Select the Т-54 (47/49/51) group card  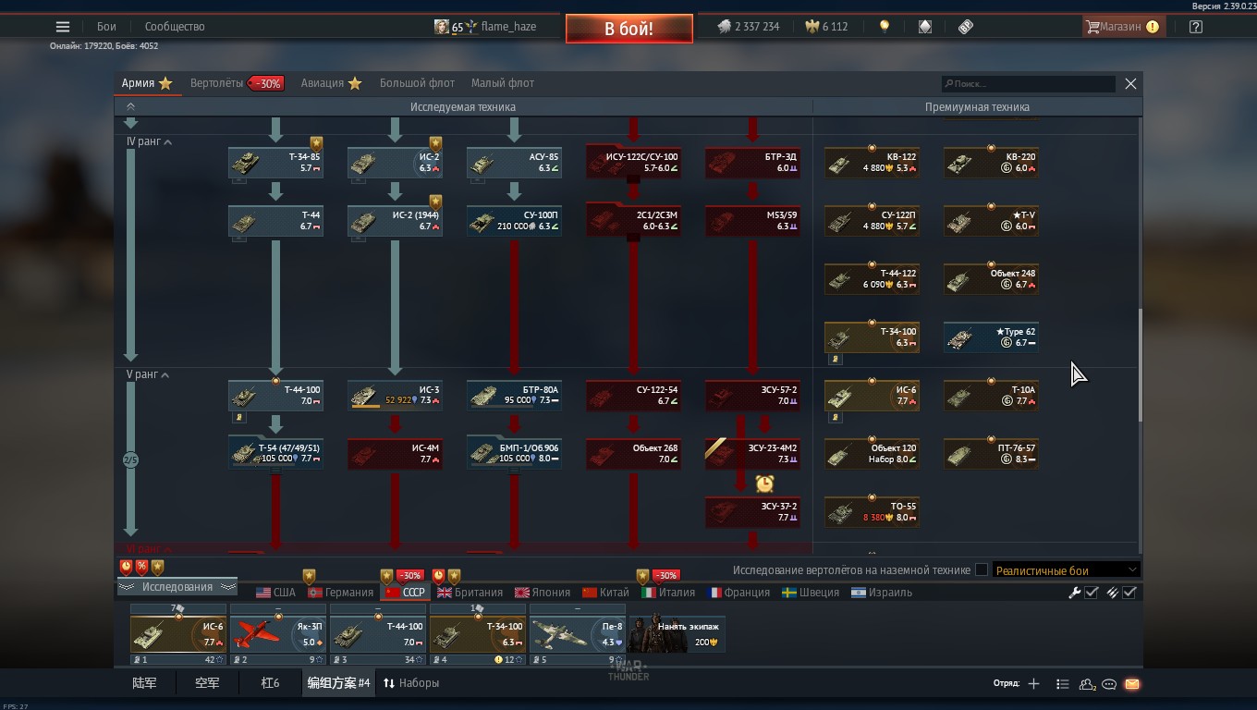click(275, 454)
